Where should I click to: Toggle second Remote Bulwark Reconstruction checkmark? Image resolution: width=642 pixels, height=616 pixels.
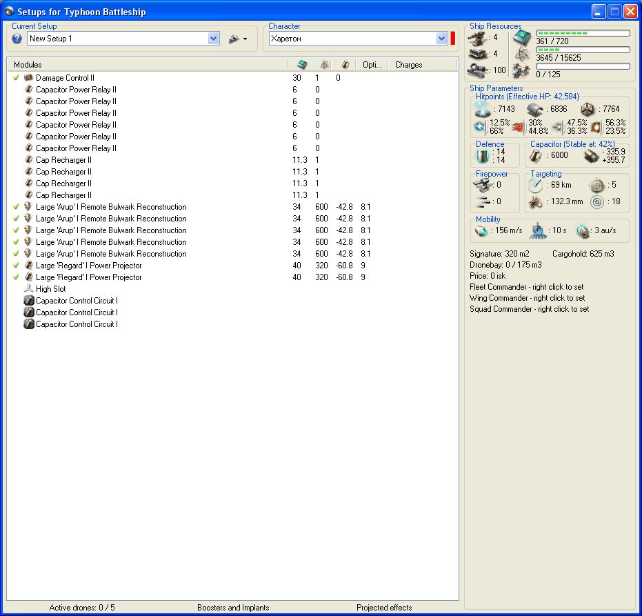tap(16, 218)
